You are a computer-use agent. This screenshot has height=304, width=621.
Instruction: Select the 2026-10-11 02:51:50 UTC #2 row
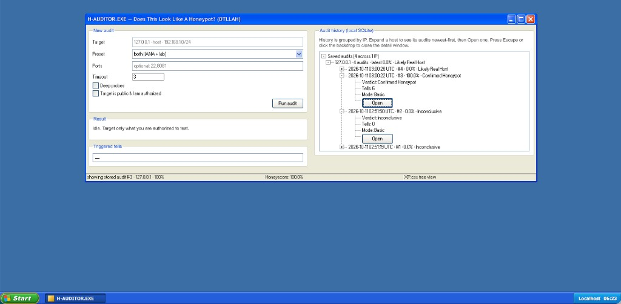394,111
